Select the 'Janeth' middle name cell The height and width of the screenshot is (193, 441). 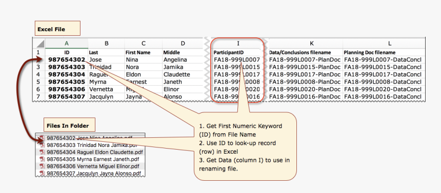(x=183, y=82)
